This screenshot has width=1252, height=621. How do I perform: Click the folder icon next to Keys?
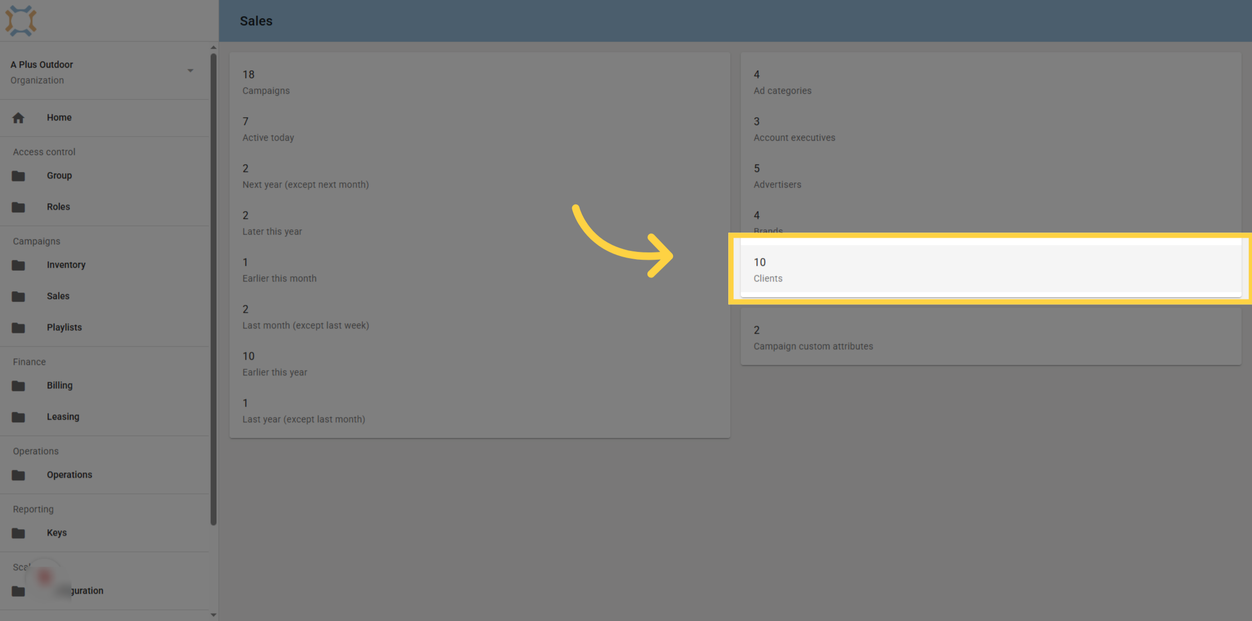pos(18,533)
